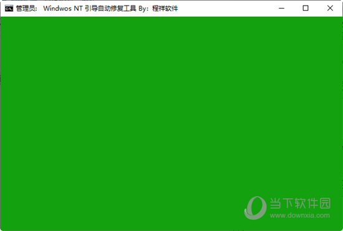
Task: Minimize the boot repair tool window
Action: point(281,8)
